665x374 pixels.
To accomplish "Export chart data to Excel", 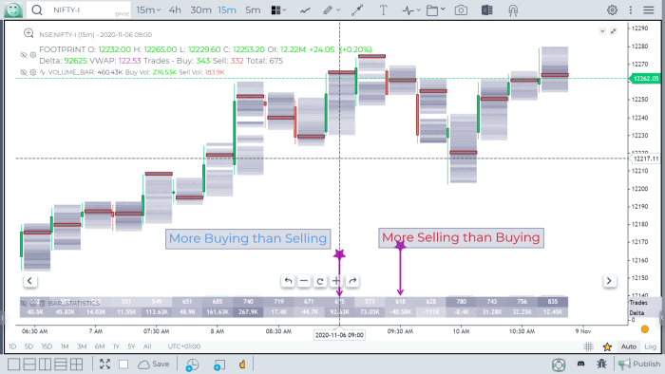I will [x=486, y=10].
